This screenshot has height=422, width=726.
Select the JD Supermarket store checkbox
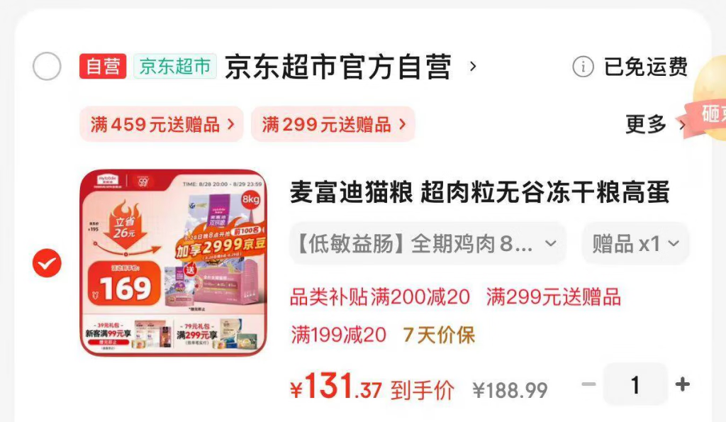pos(47,66)
